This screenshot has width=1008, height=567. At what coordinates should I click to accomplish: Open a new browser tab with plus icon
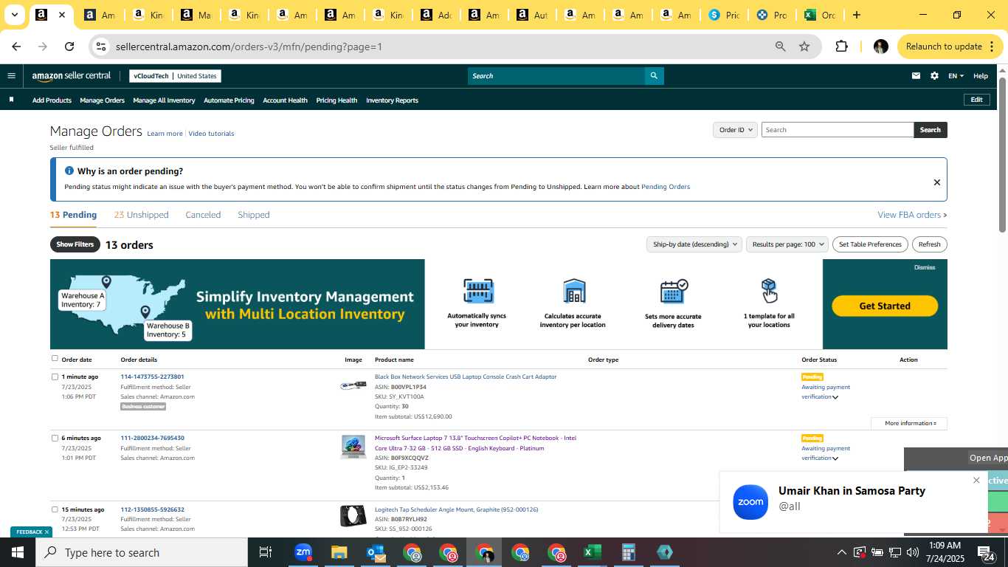pos(856,15)
